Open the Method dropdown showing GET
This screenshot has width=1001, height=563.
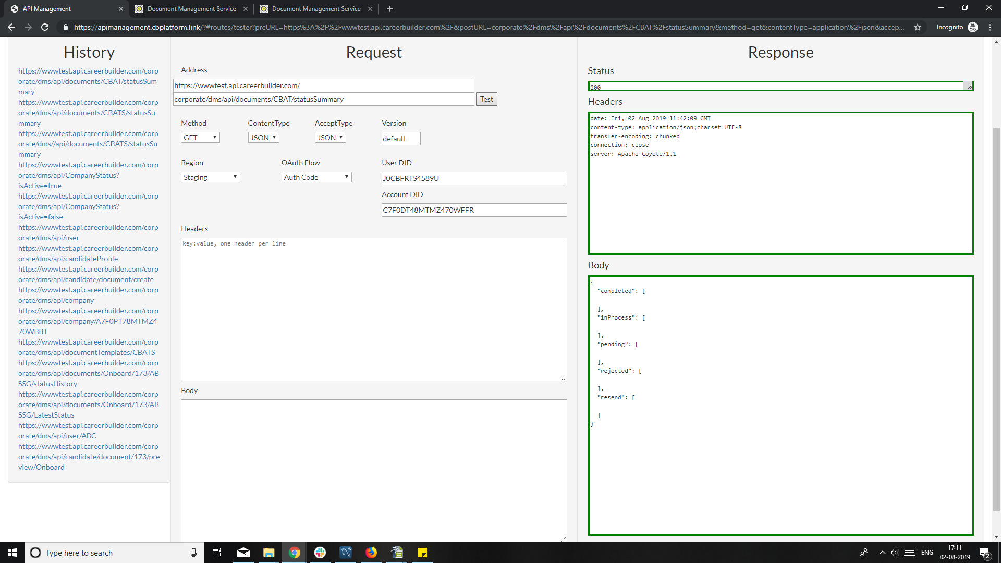200,137
